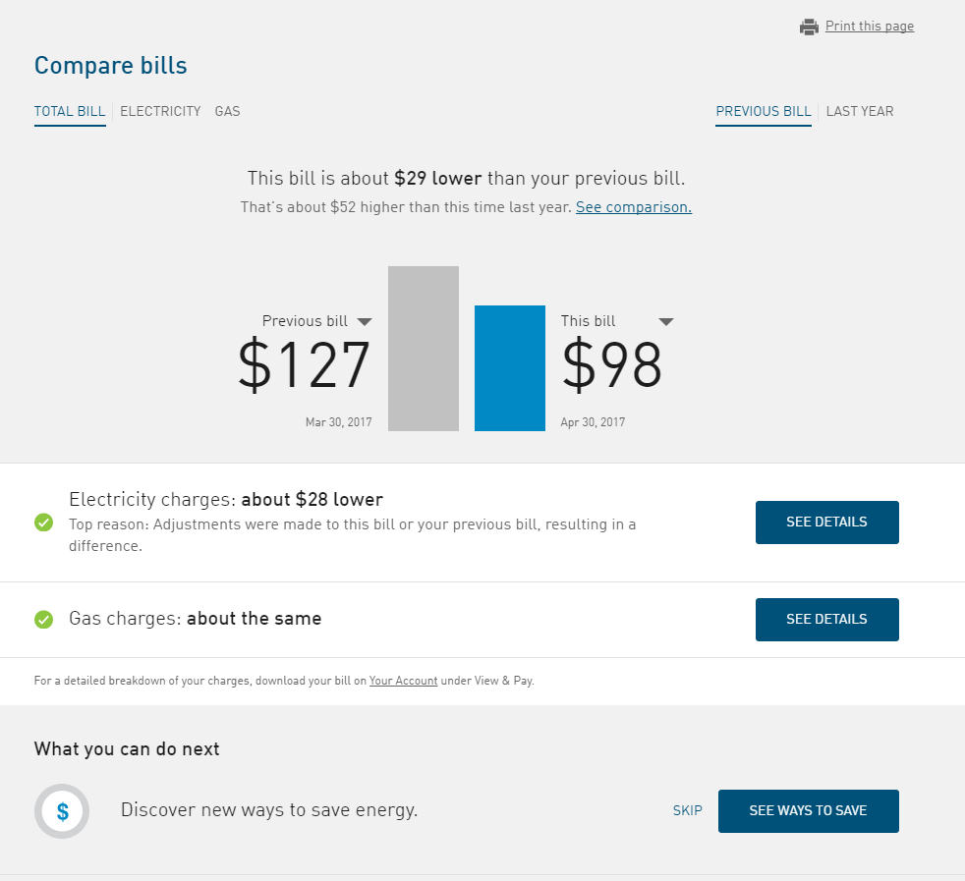Click the blue this bill bar
Screen dimensions: 965x881
[x=510, y=368]
